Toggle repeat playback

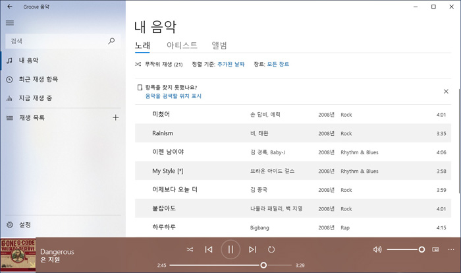tap(271, 250)
